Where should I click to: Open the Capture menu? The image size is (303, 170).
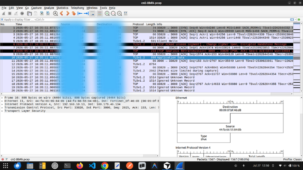pyautogui.click(x=36, y=8)
